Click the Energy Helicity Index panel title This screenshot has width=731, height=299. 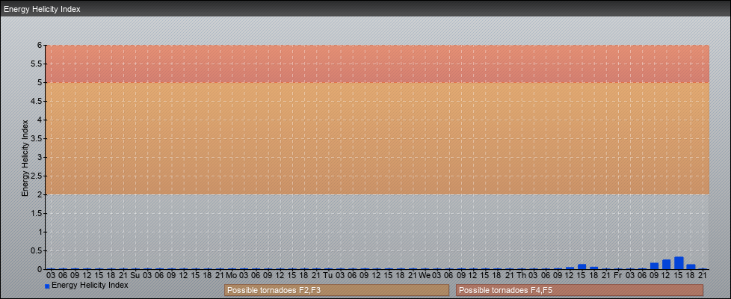pyautogui.click(x=42, y=9)
